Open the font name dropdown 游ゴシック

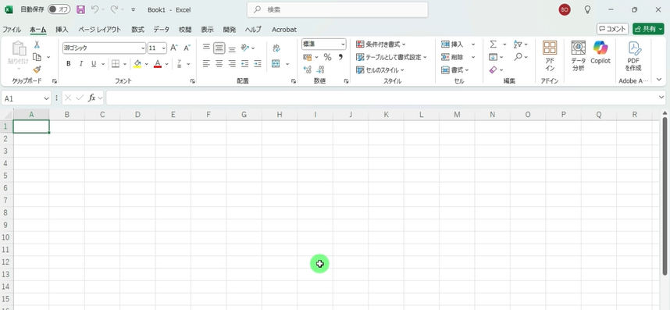point(143,48)
